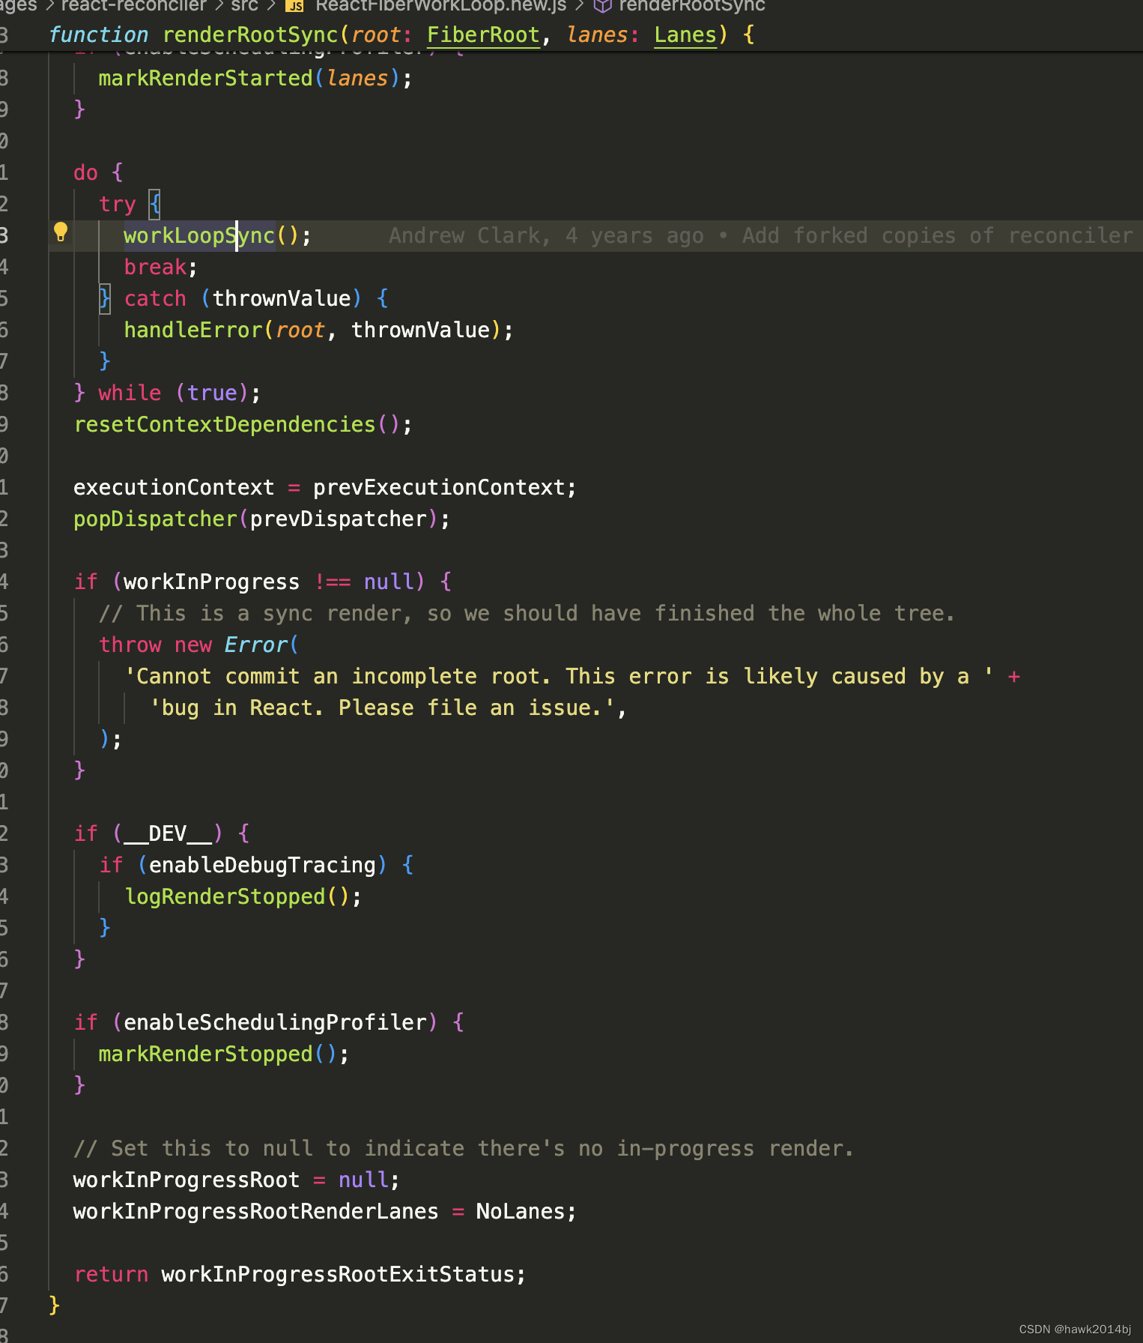Follow the FiberRoot type link
The width and height of the screenshot is (1143, 1343).
(x=483, y=34)
